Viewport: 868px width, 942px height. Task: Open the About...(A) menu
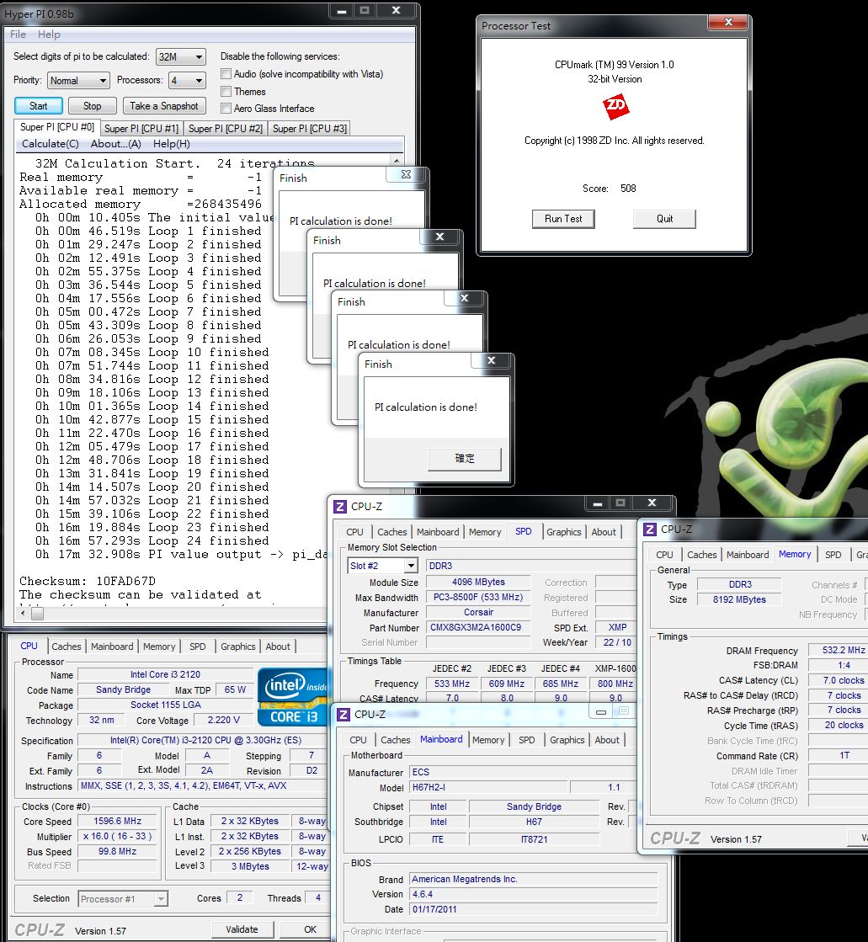(116, 144)
